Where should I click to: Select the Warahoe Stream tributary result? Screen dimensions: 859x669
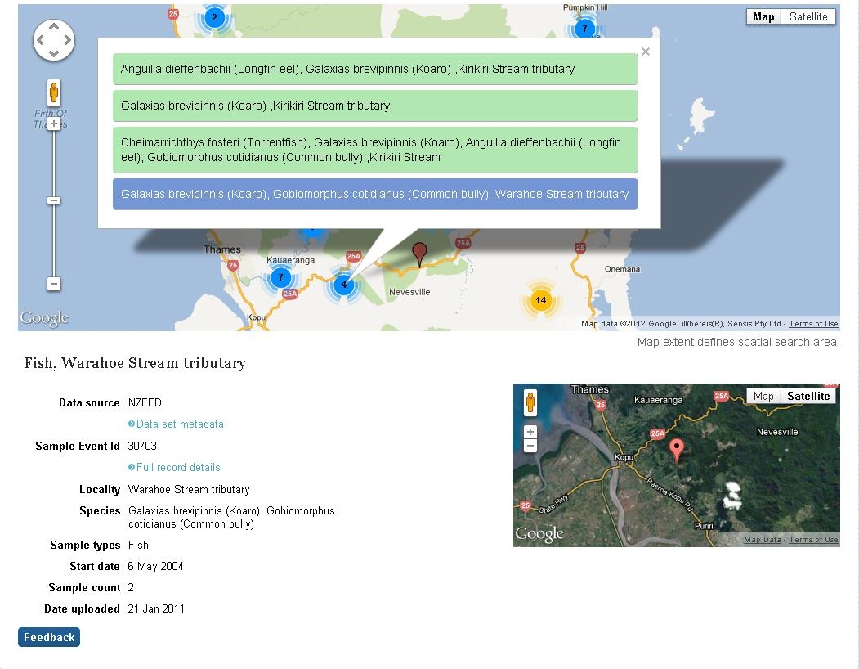pyautogui.click(x=375, y=194)
